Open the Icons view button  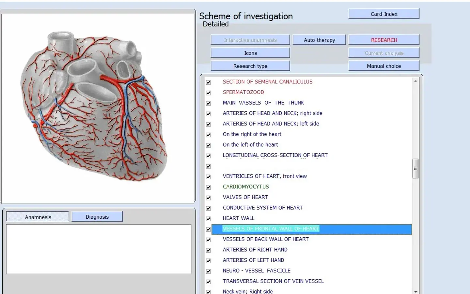[x=250, y=53]
